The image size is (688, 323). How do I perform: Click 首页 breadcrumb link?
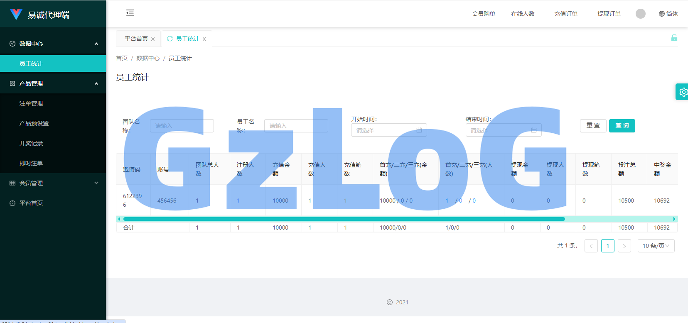(x=122, y=58)
